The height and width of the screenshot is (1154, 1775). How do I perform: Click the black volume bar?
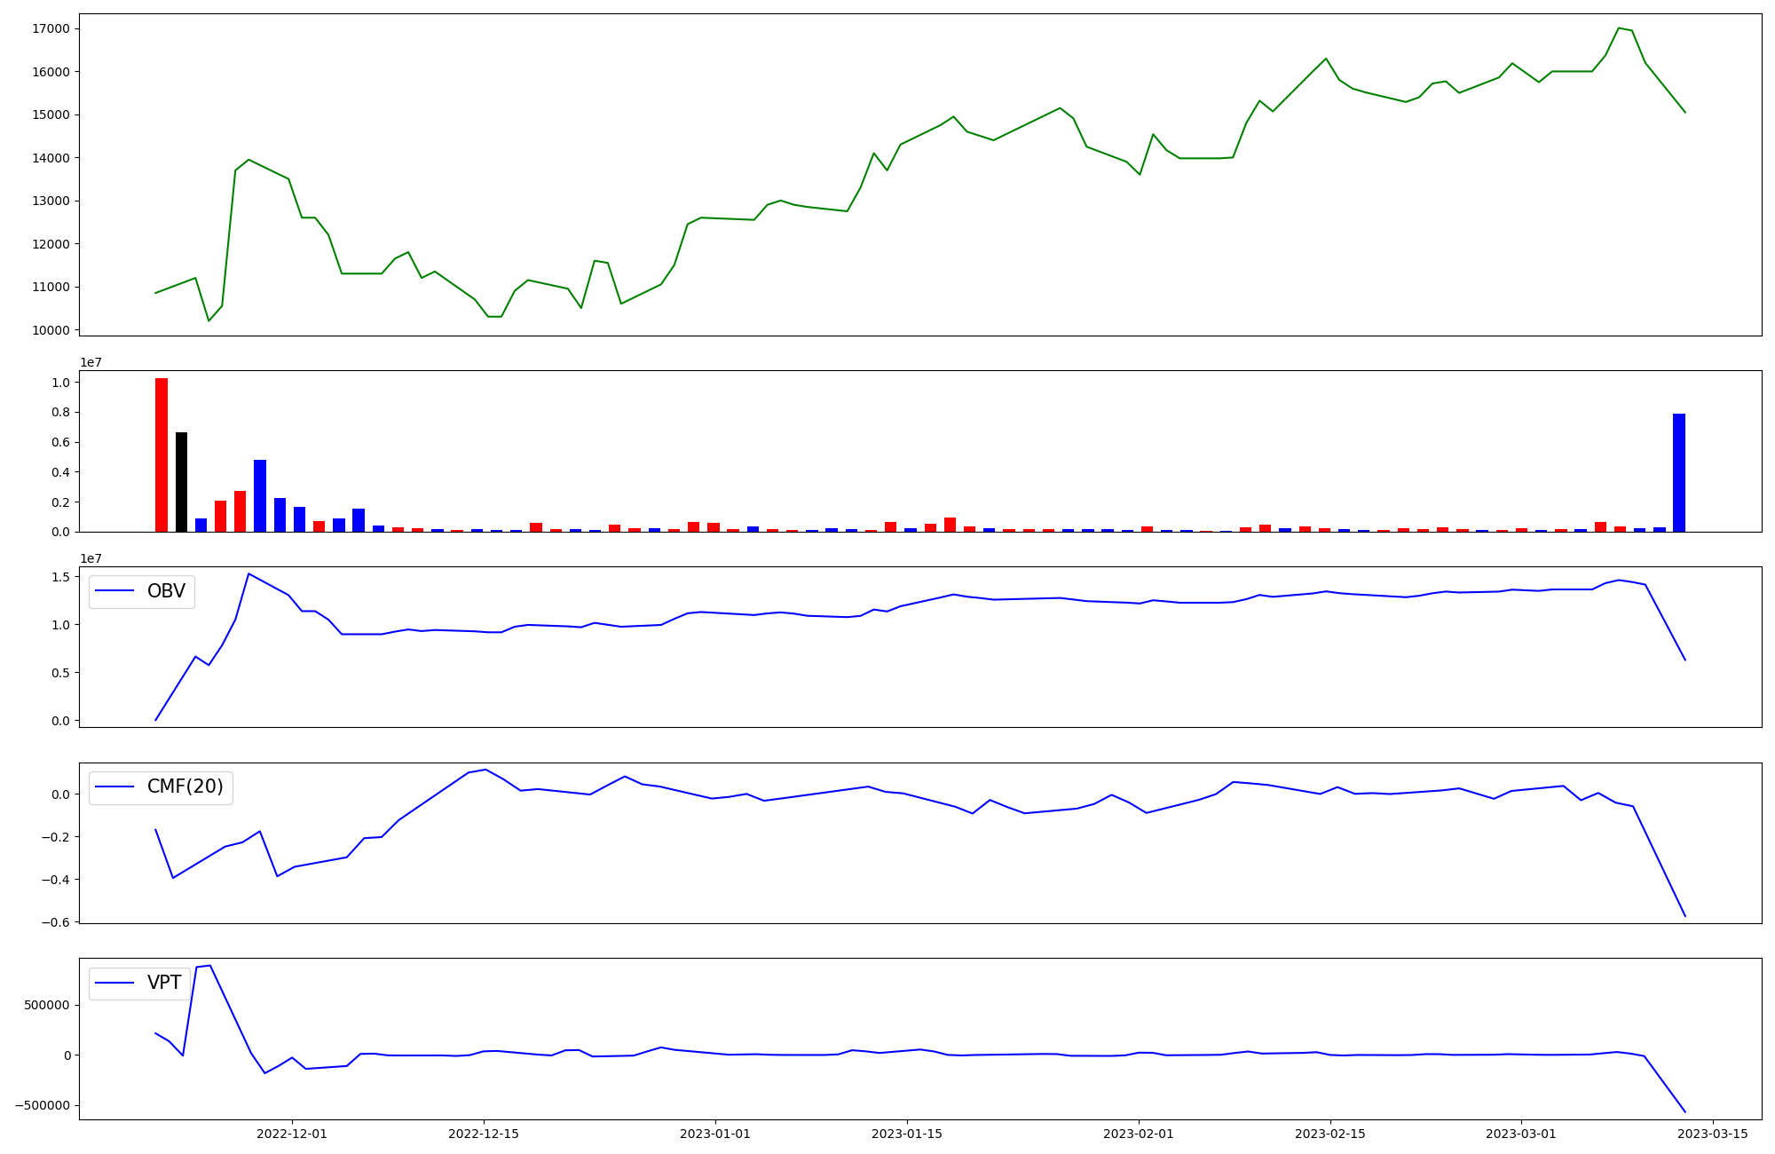[x=181, y=481]
